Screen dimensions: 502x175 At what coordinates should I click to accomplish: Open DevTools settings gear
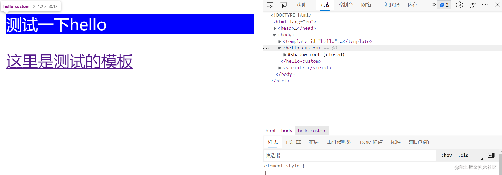pyautogui.click(x=460, y=5)
